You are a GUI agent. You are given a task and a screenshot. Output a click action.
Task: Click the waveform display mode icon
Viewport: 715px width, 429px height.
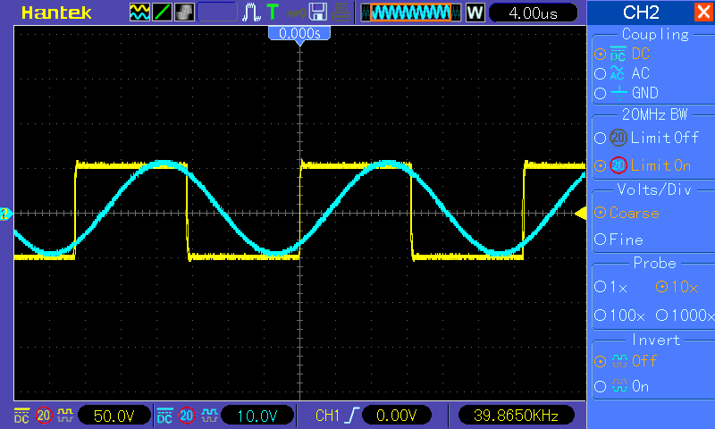tap(140, 13)
